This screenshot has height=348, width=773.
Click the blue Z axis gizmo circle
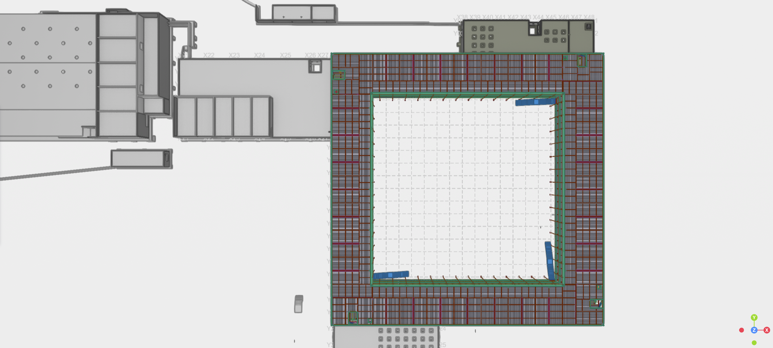point(754,330)
